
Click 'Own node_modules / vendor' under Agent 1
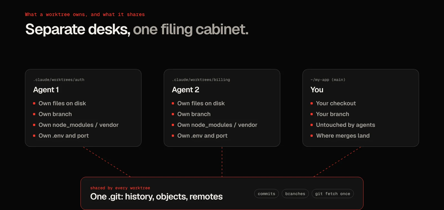tap(79, 125)
